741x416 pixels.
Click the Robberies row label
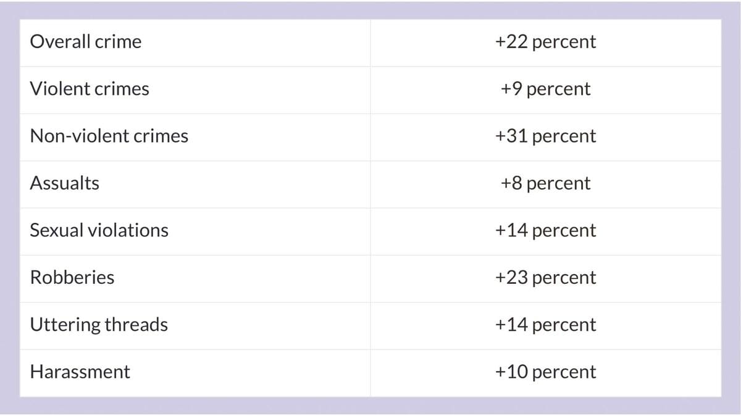pos(72,278)
